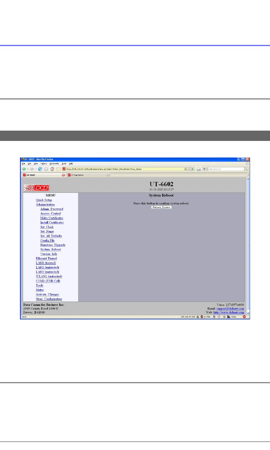The width and height of the screenshot is (270, 450).
Task: Open the Administration menu link
Action: click(45, 204)
